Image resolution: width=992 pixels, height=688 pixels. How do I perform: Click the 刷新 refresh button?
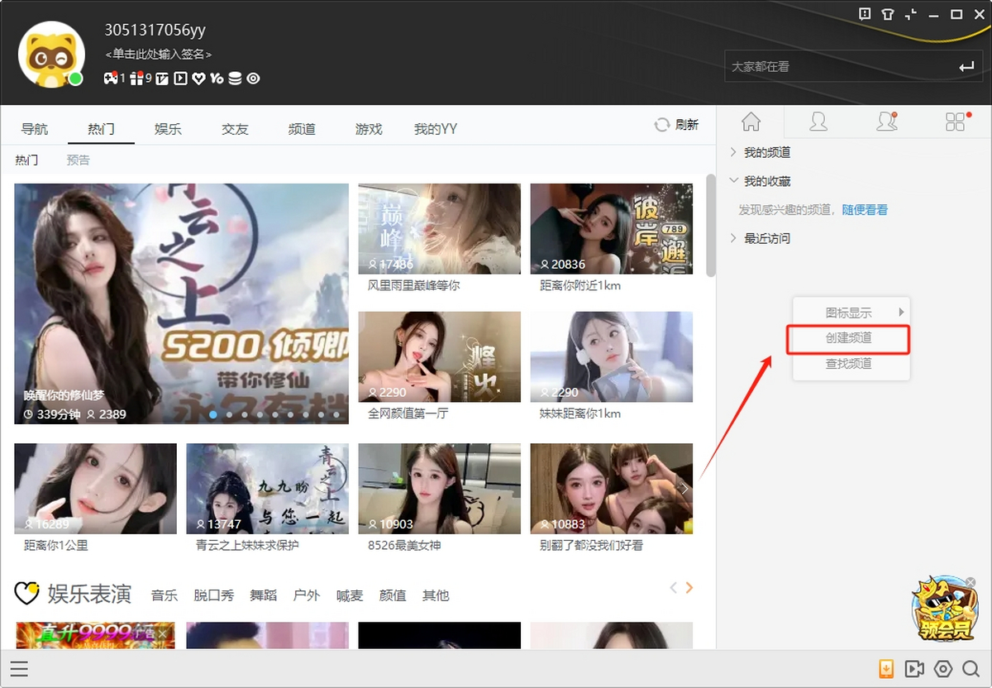[677, 125]
